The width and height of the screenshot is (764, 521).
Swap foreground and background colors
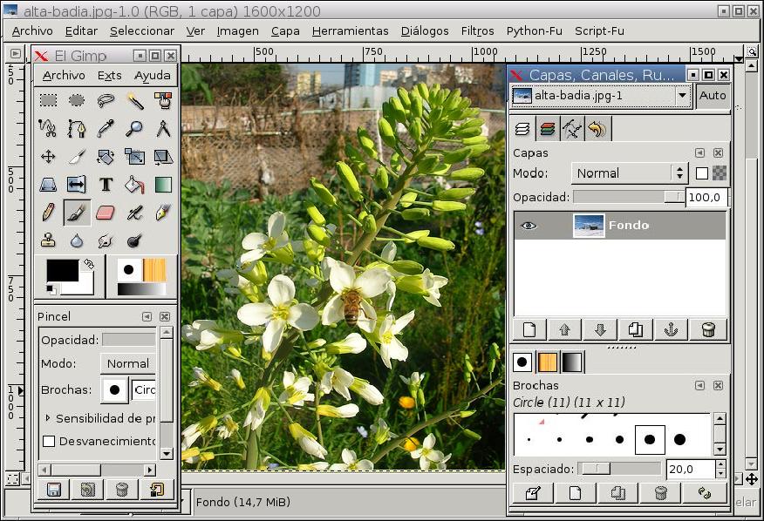click(x=89, y=264)
